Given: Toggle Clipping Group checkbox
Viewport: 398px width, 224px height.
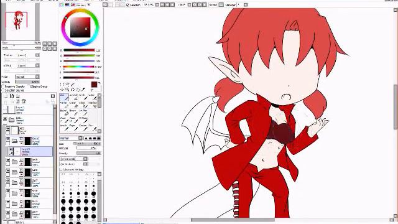Looking at the screenshot, I should point(29,86).
